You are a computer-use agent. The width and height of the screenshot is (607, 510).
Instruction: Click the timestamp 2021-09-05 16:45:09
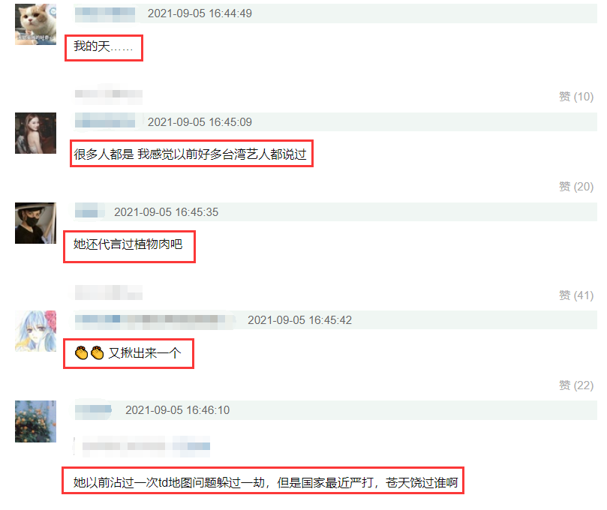pos(200,122)
